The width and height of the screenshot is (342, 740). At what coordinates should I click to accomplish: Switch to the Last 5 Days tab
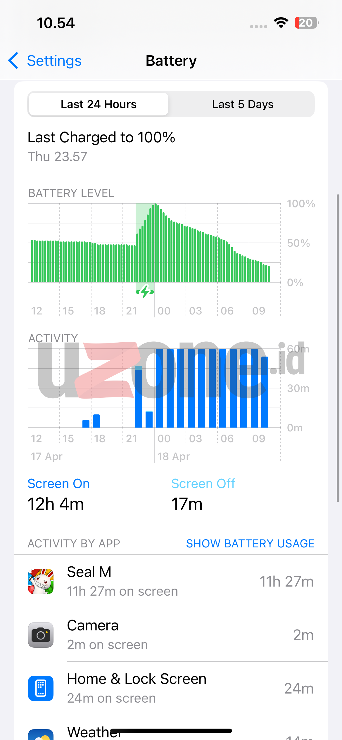243,104
